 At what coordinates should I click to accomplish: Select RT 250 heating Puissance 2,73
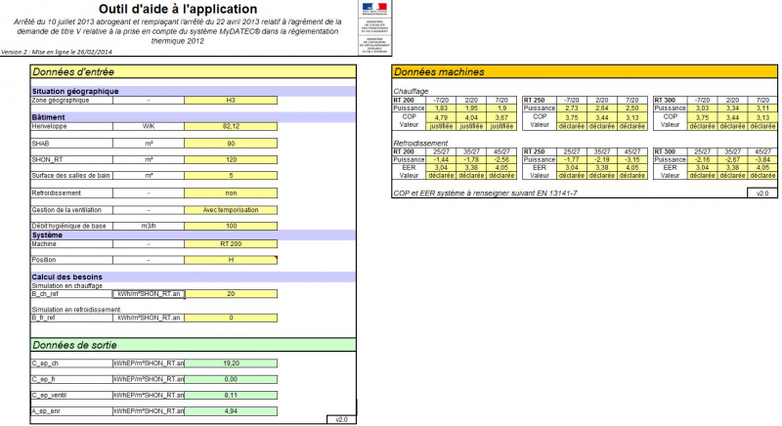(x=572, y=108)
